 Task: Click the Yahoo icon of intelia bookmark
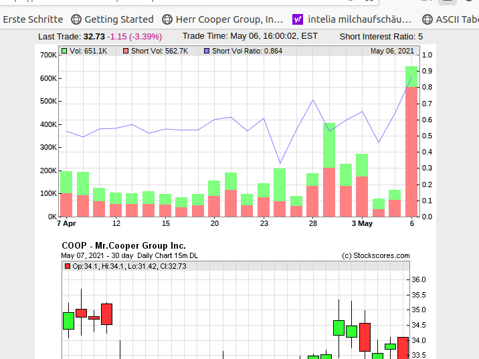point(298,19)
